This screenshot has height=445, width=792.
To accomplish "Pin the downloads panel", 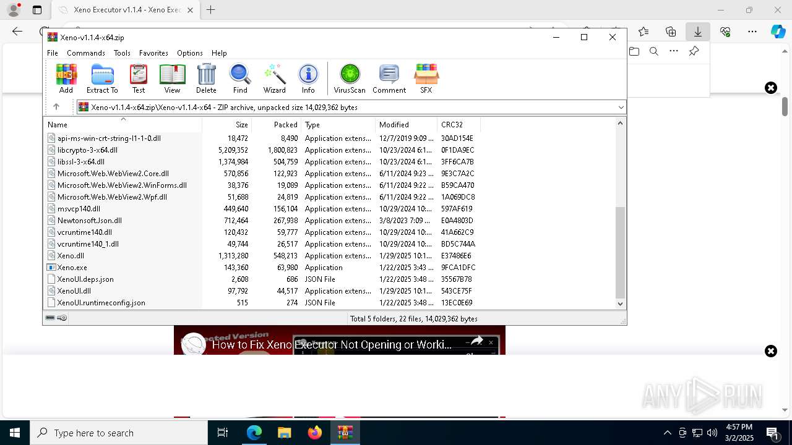I will (694, 51).
